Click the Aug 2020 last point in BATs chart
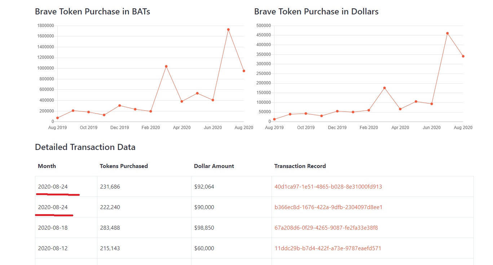 (x=244, y=71)
